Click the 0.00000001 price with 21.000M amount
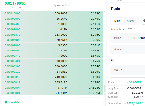The image size is (145, 106). point(13,93)
